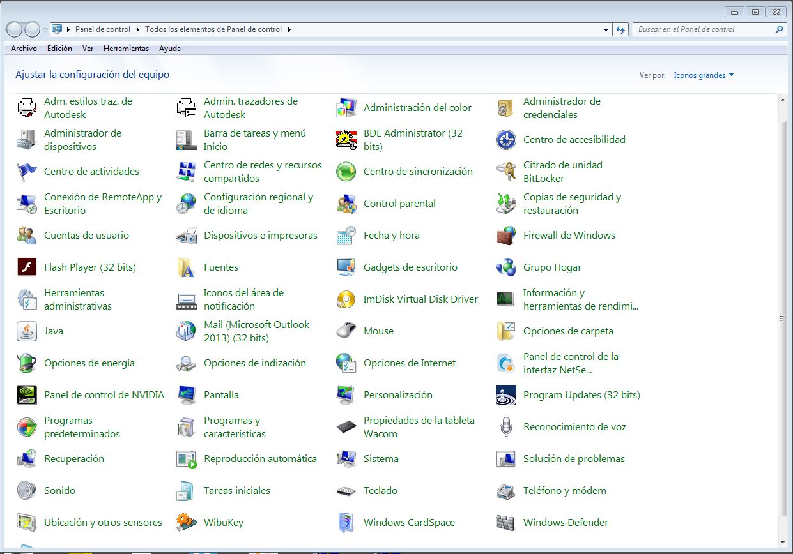Expand the Iconos grandes view dropdown
Viewport: 793px width, 554px height.
(704, 75)
